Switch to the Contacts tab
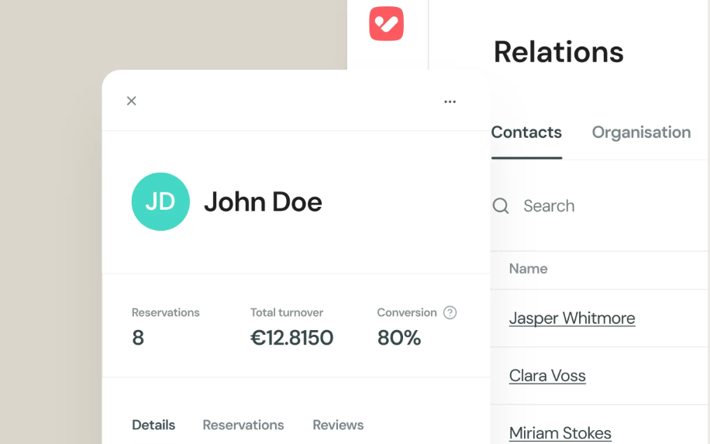Image resolution: width=710 pixels, height=444 pixels. click(526, 133)
